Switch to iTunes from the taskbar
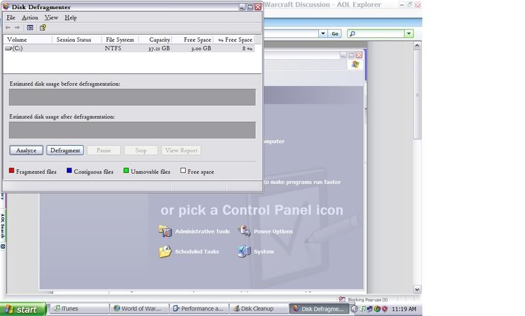This screenshot has height=316, width=525. point(79,309)
